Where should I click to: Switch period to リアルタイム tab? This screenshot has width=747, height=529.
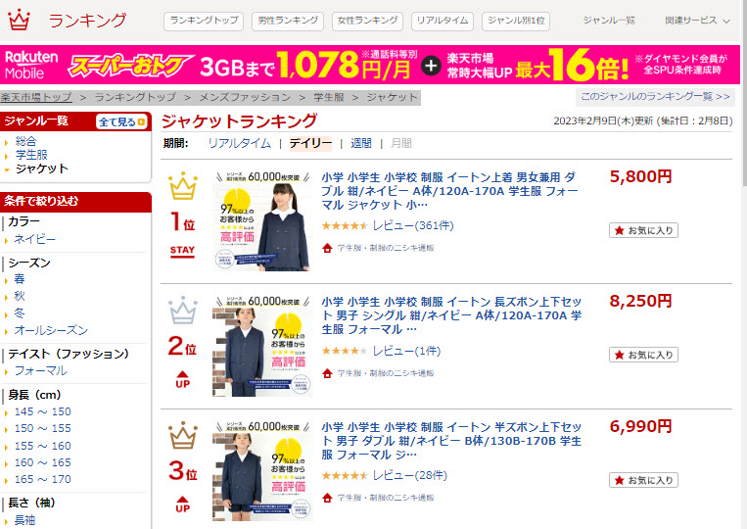[x=240, y=143]
